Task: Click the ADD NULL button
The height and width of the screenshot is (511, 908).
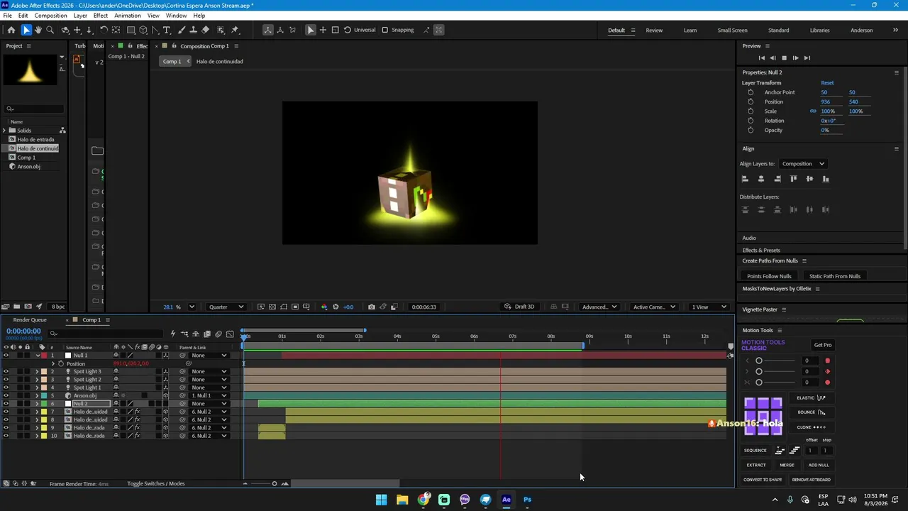Action: 819,465
